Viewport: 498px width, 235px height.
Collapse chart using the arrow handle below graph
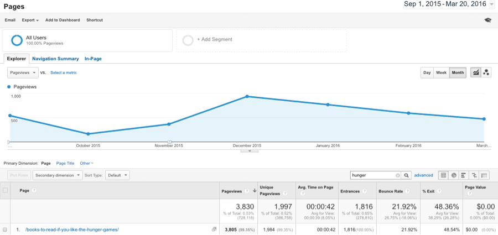click(x=250, y=151)
